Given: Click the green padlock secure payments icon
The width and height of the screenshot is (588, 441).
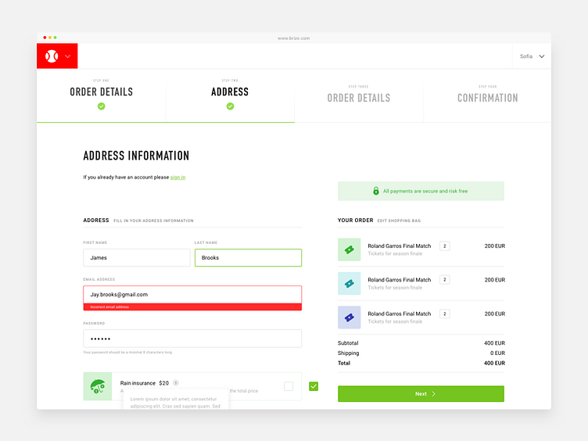Looking at the screenshot, I should click(376, 191).
